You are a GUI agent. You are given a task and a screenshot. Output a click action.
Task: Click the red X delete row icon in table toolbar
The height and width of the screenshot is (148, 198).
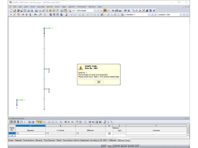pos(65,122)
